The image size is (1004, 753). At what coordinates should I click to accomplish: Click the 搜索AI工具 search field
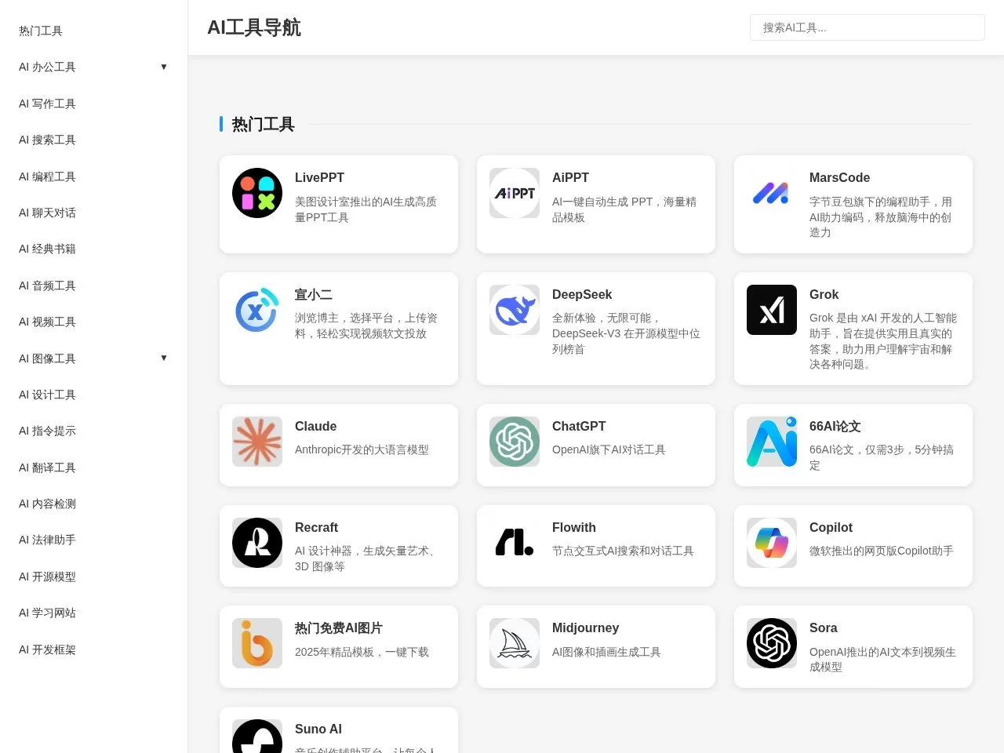pyautogui.click(x=868, y=27)
